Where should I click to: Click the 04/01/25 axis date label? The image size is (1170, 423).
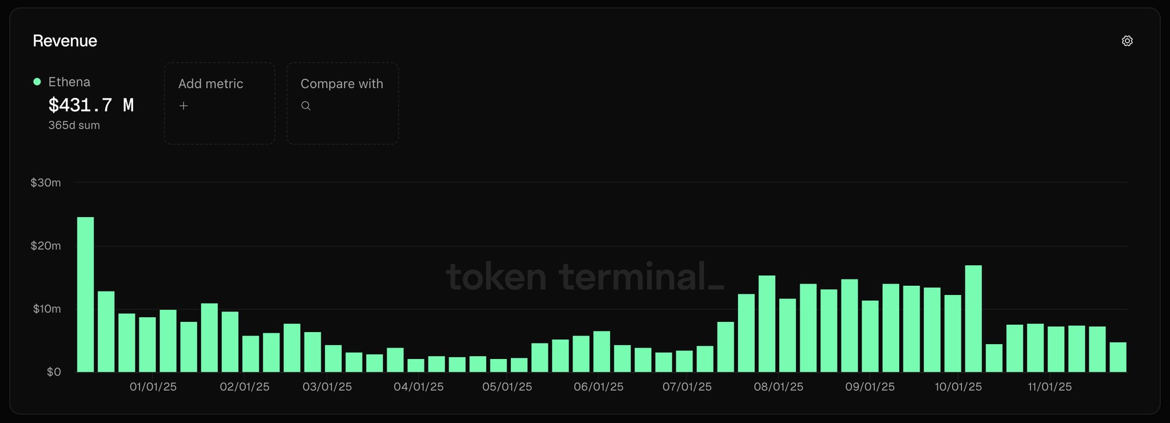[x=418, y=387]
